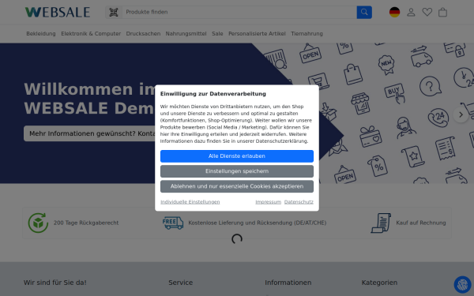Click Alle Dienste erlauben button
This screenshot has height=296, width=474.
tap(237, 156)
